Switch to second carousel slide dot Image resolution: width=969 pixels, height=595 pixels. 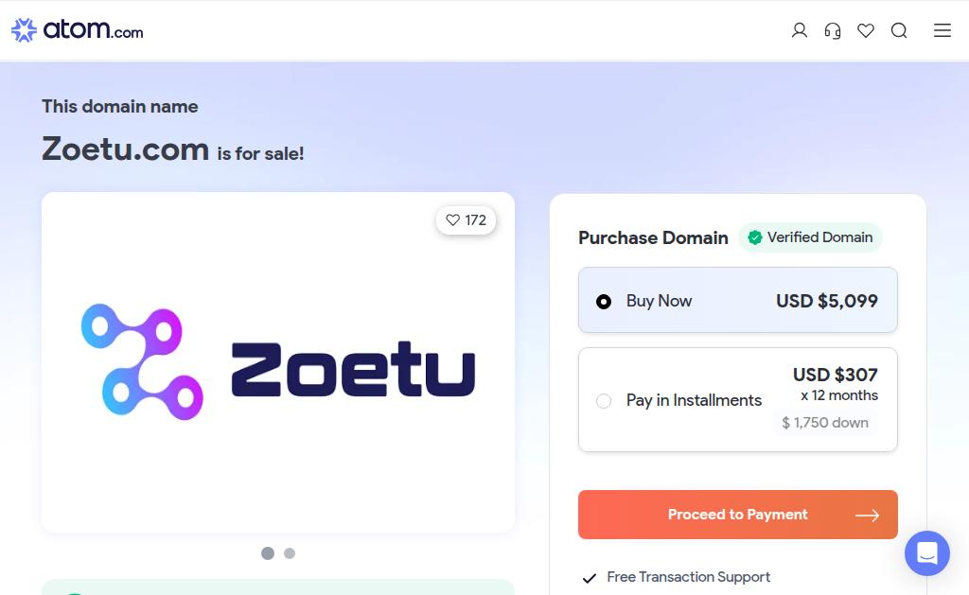click(x=290, y=553)
